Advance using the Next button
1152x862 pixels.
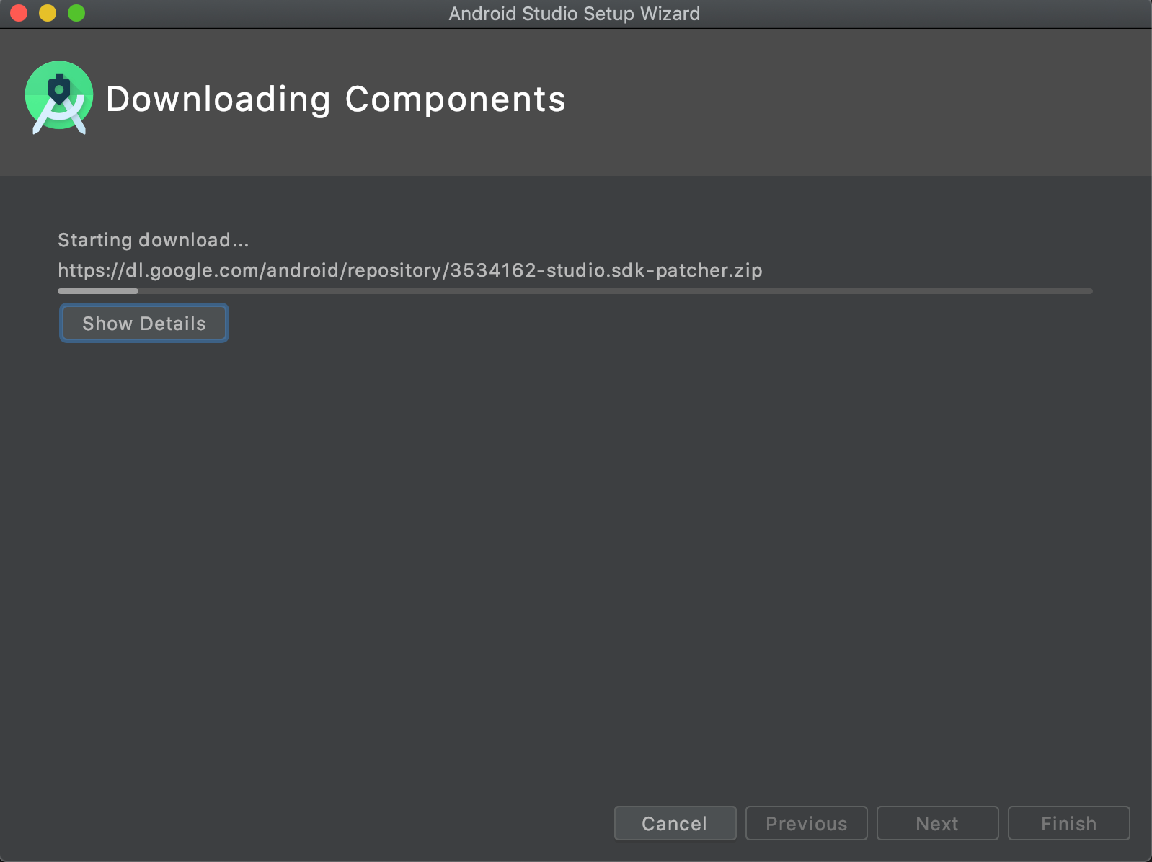937,823
